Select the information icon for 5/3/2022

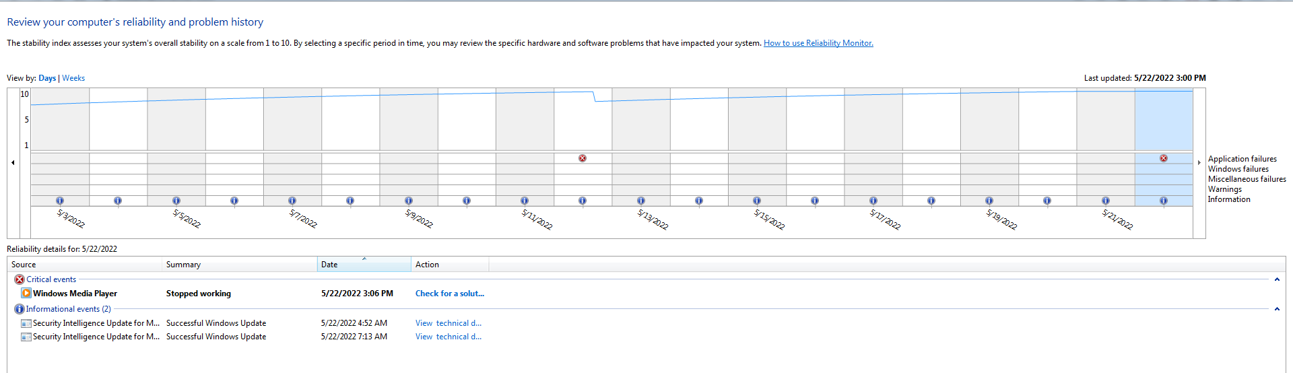coord(60,201)
